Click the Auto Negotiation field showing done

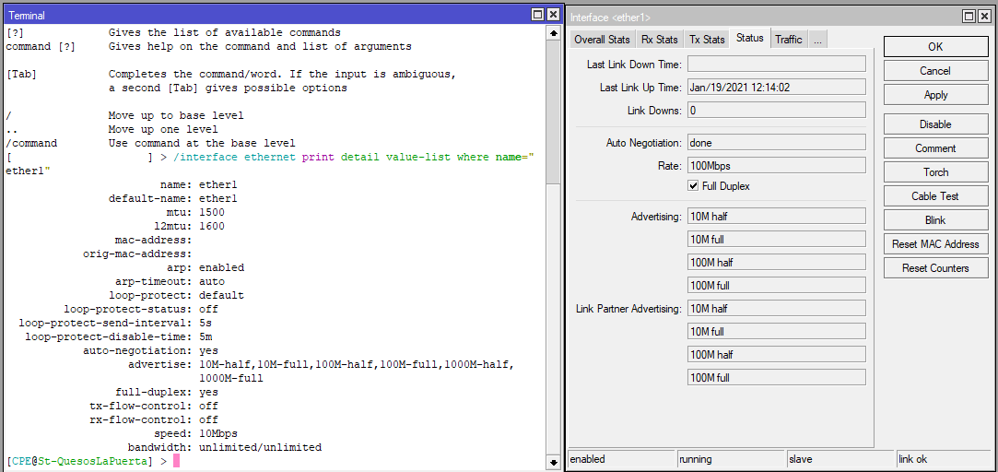777,142
